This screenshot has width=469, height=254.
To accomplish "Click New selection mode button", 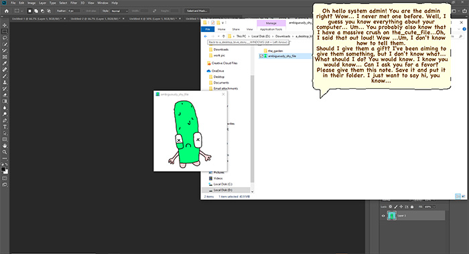I will (x=29, y=11).
